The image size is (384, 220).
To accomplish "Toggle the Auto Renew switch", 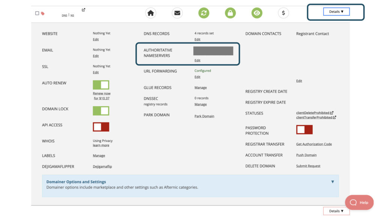I will pyautogui.click(x=101, y=85).
